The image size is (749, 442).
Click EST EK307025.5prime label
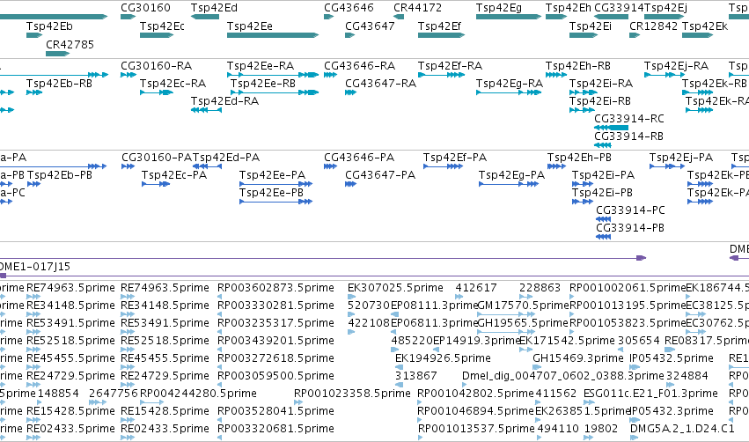395,288
